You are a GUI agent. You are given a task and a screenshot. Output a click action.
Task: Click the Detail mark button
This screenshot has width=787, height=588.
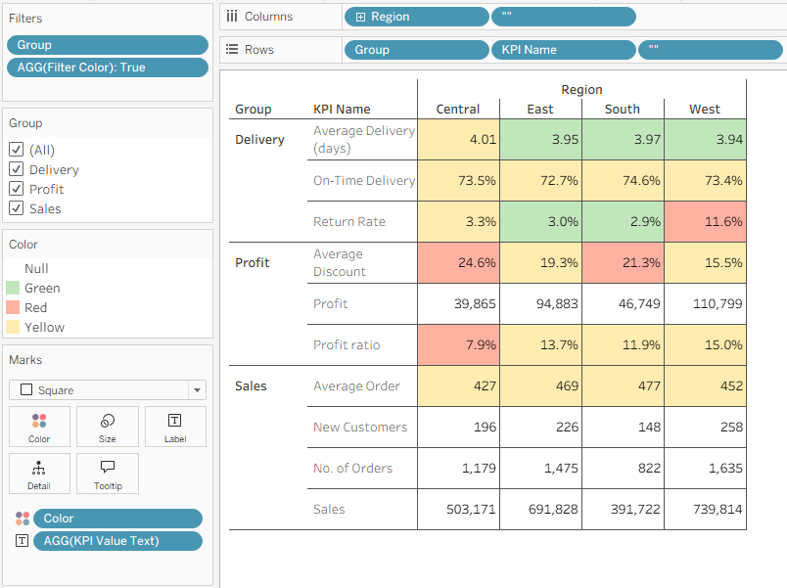(x=39, y=474)
